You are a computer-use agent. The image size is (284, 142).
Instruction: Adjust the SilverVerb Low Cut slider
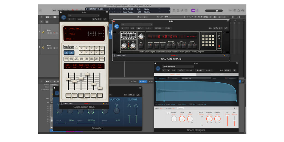coord(65,123)
